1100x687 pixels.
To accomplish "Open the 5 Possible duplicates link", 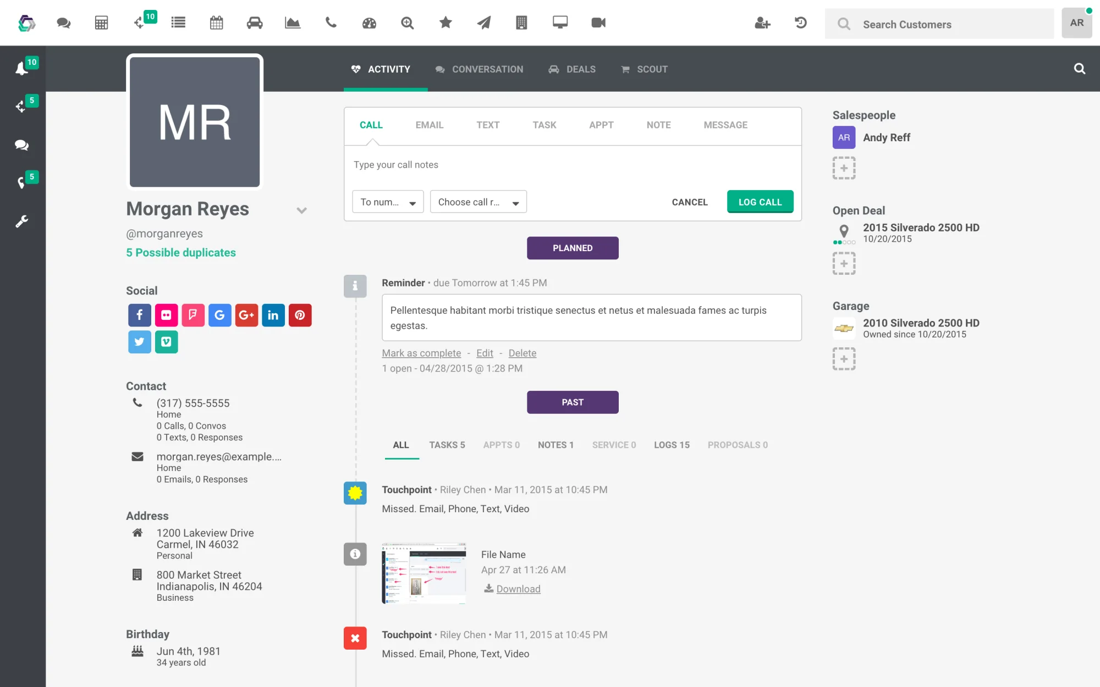I will (181, 252).
